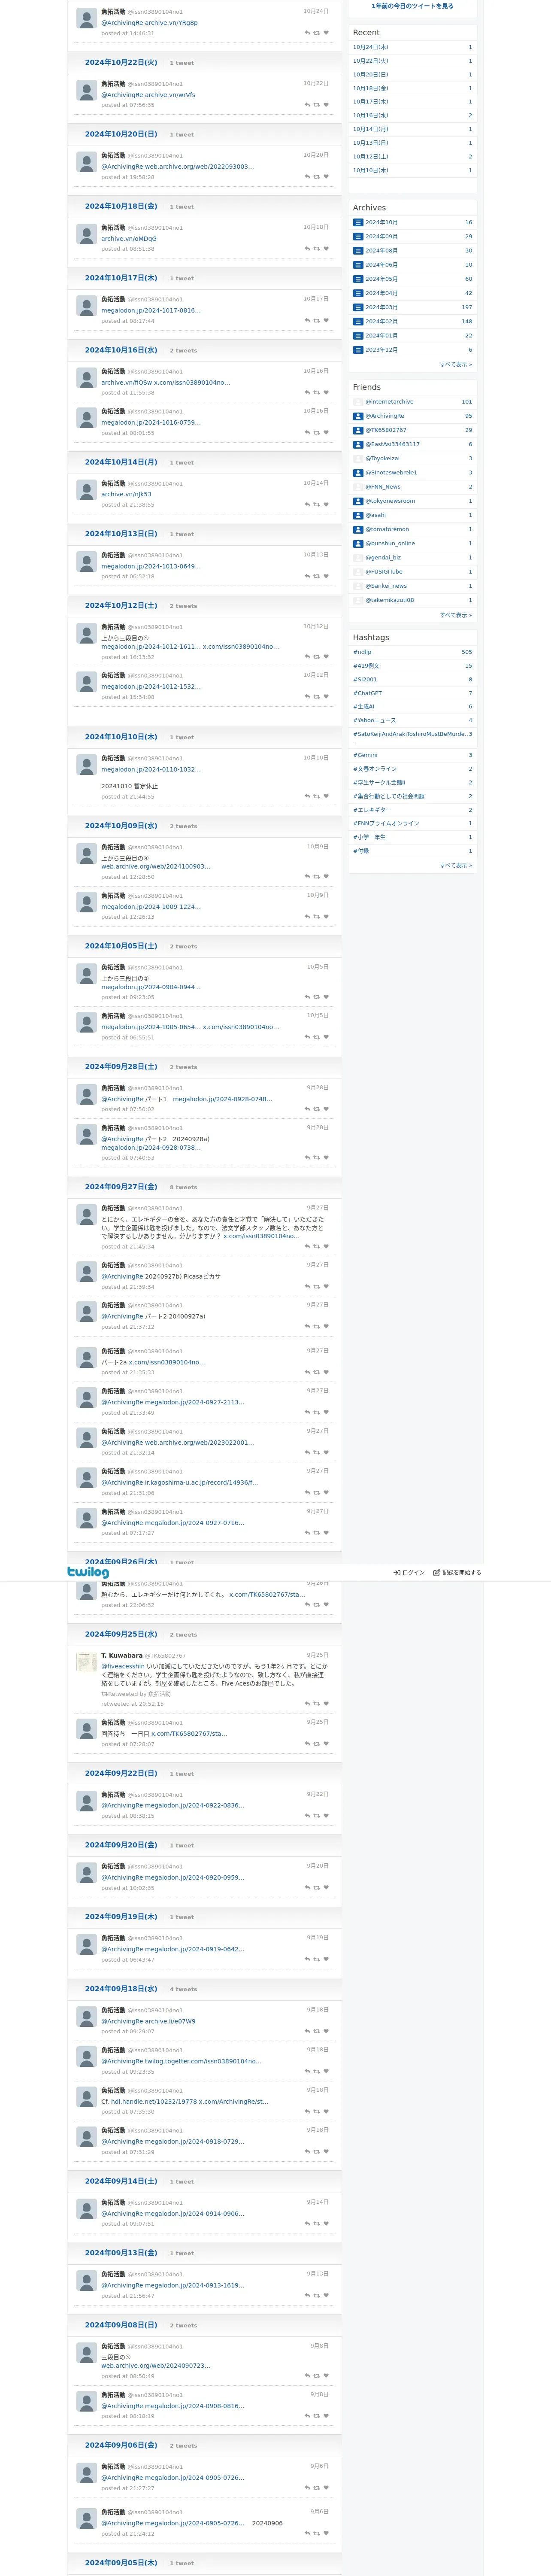Open archive month 2024年09月
The width and height of the screenshot is (551, 2576).
click(x=381, y=237)
